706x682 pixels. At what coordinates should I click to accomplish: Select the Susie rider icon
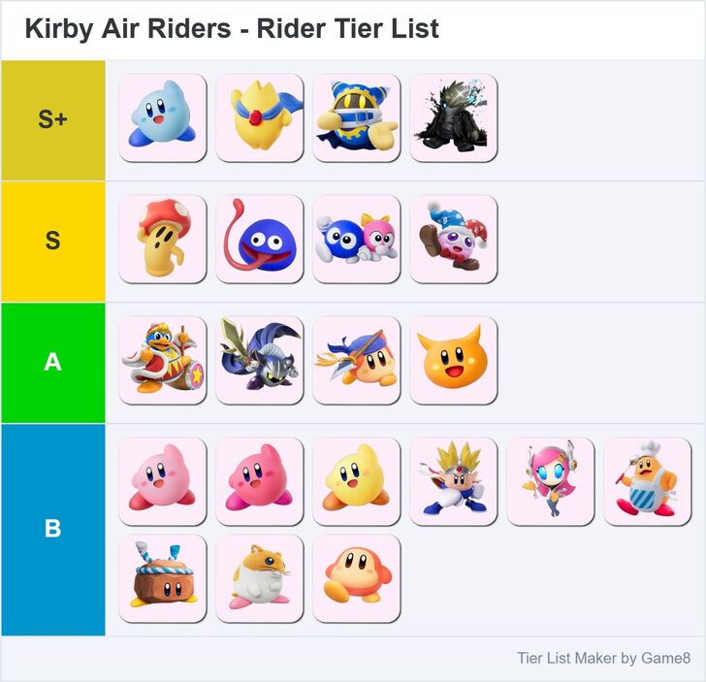[550, 481]
